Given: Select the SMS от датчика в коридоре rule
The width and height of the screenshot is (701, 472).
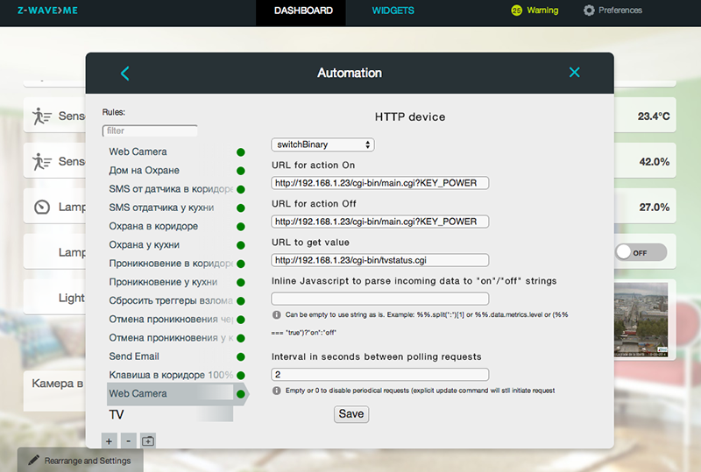Looking at the screenshot, I should click(x=171, y=189).
